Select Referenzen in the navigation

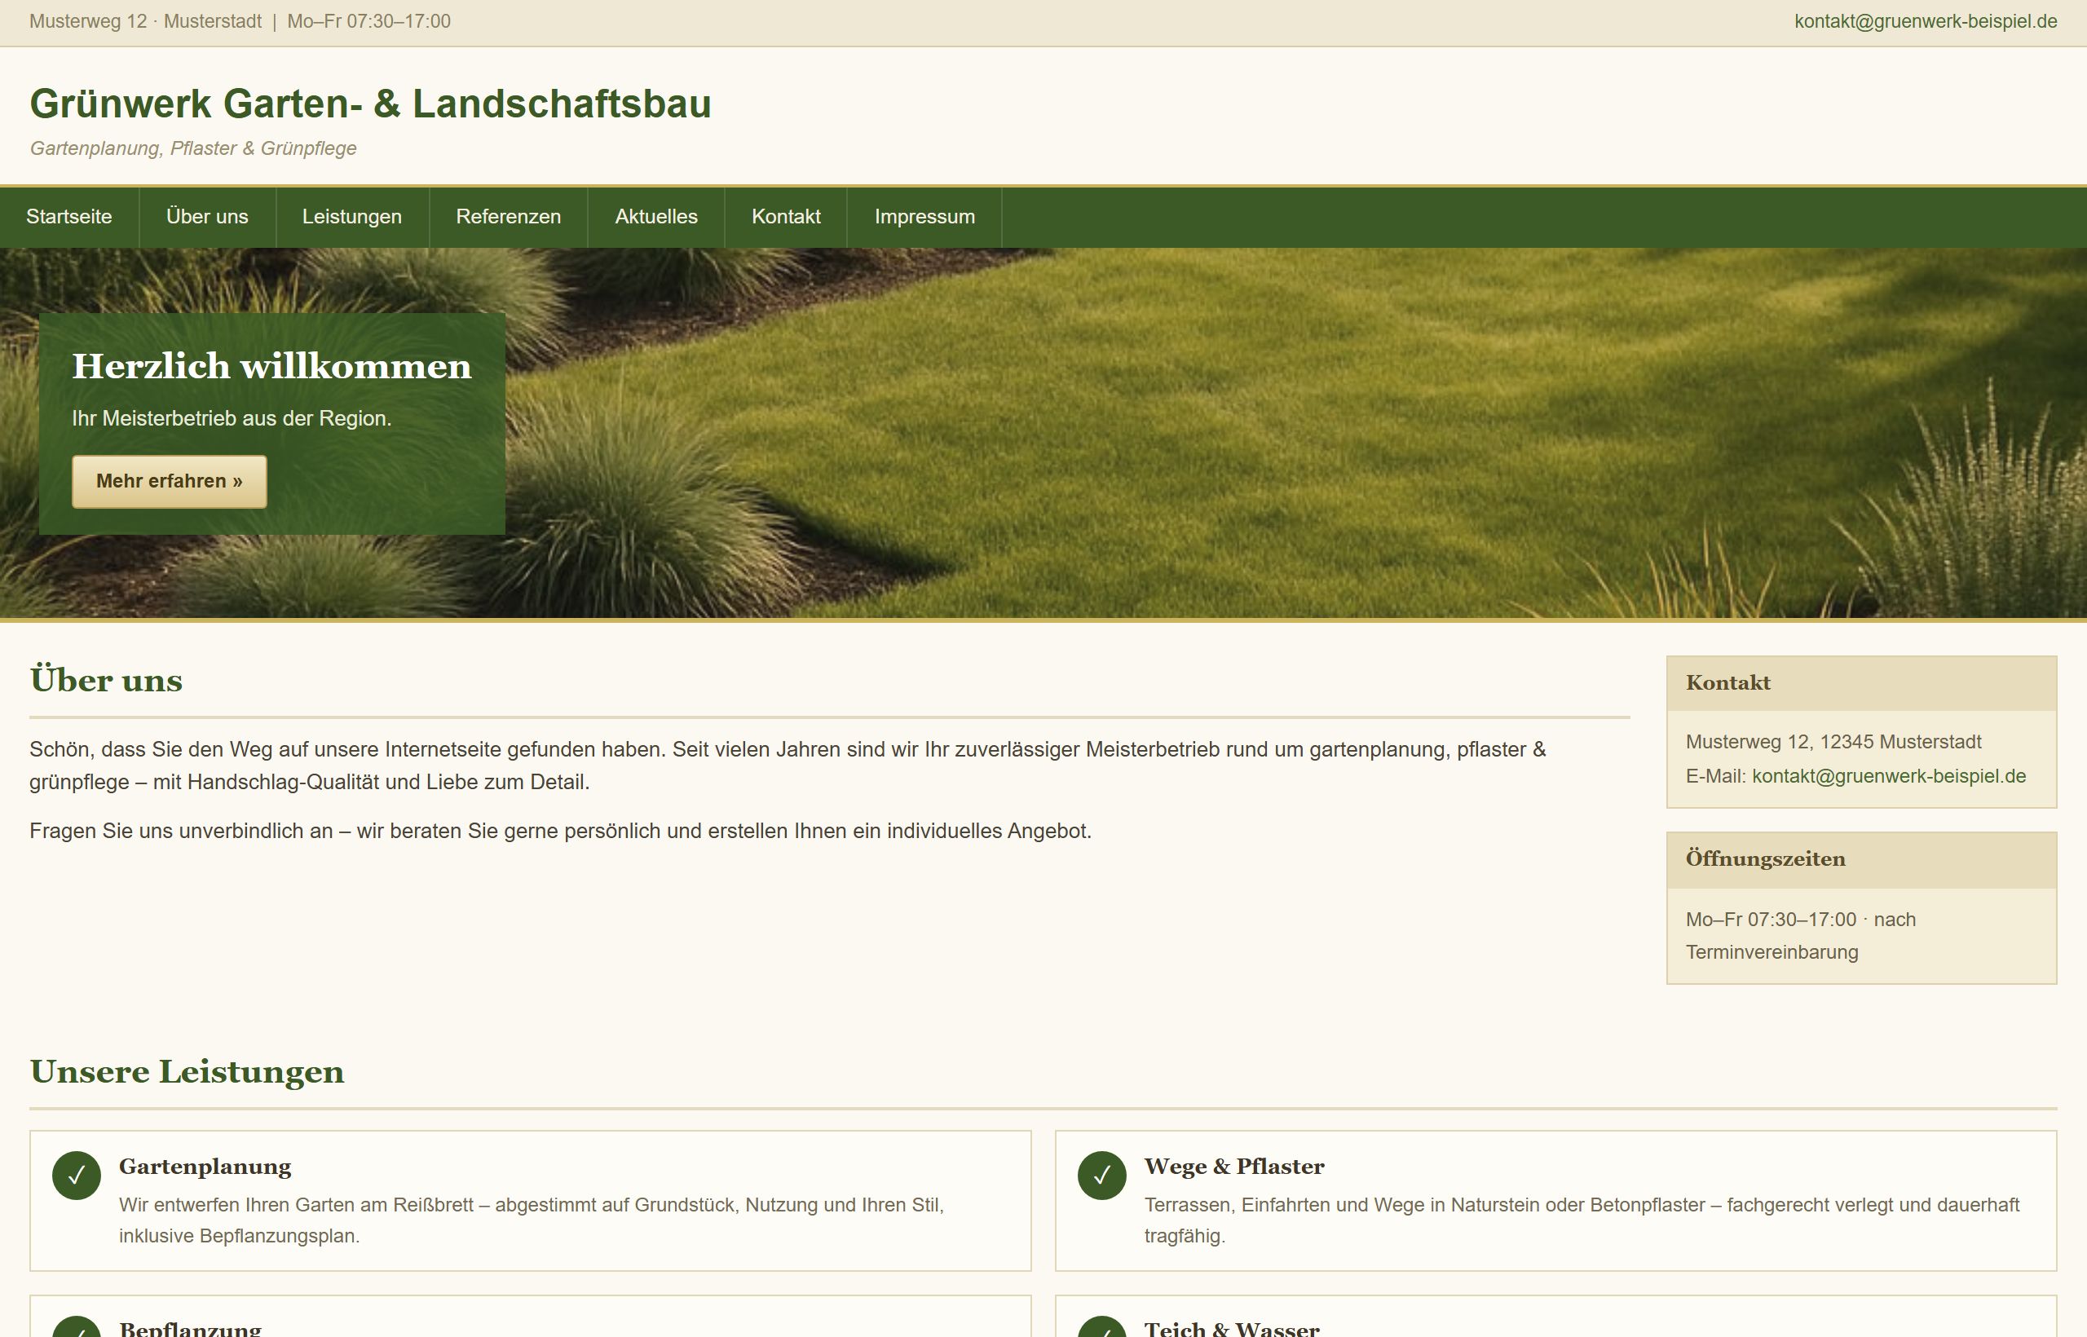pos(508,217)
